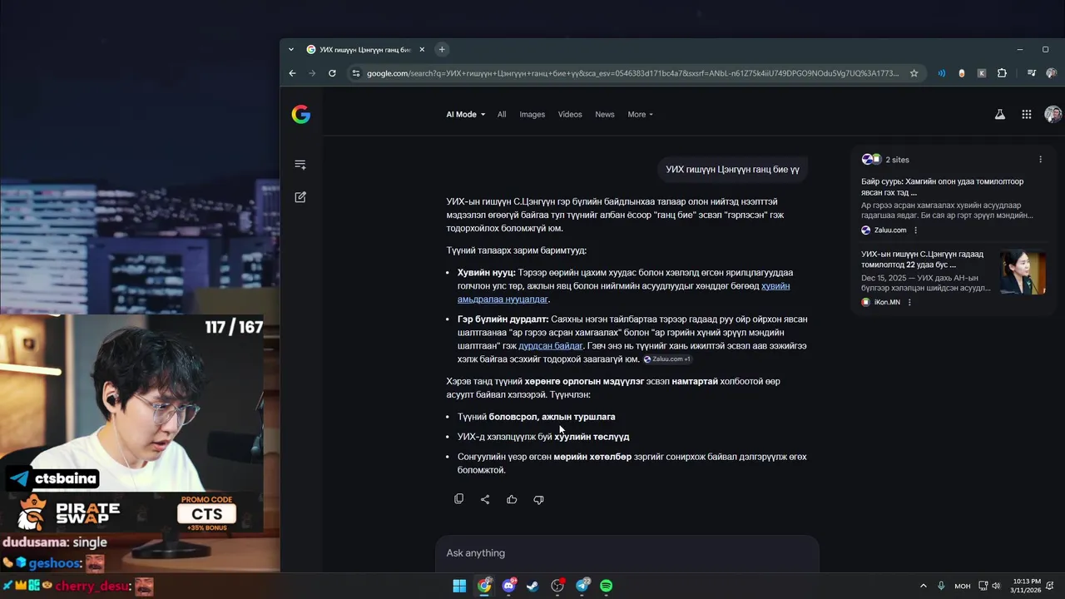Open the taskbar clock showing 10:13 PM
The width and height of the screenshot is (1065, 599).
[1026, 586]
